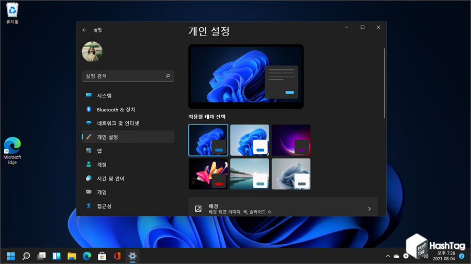Open the Windows Start menu
This screenshot has height=264, width=471.
(11, 256)
